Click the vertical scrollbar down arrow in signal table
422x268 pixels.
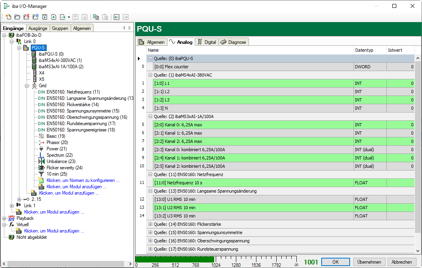(418, 251)
